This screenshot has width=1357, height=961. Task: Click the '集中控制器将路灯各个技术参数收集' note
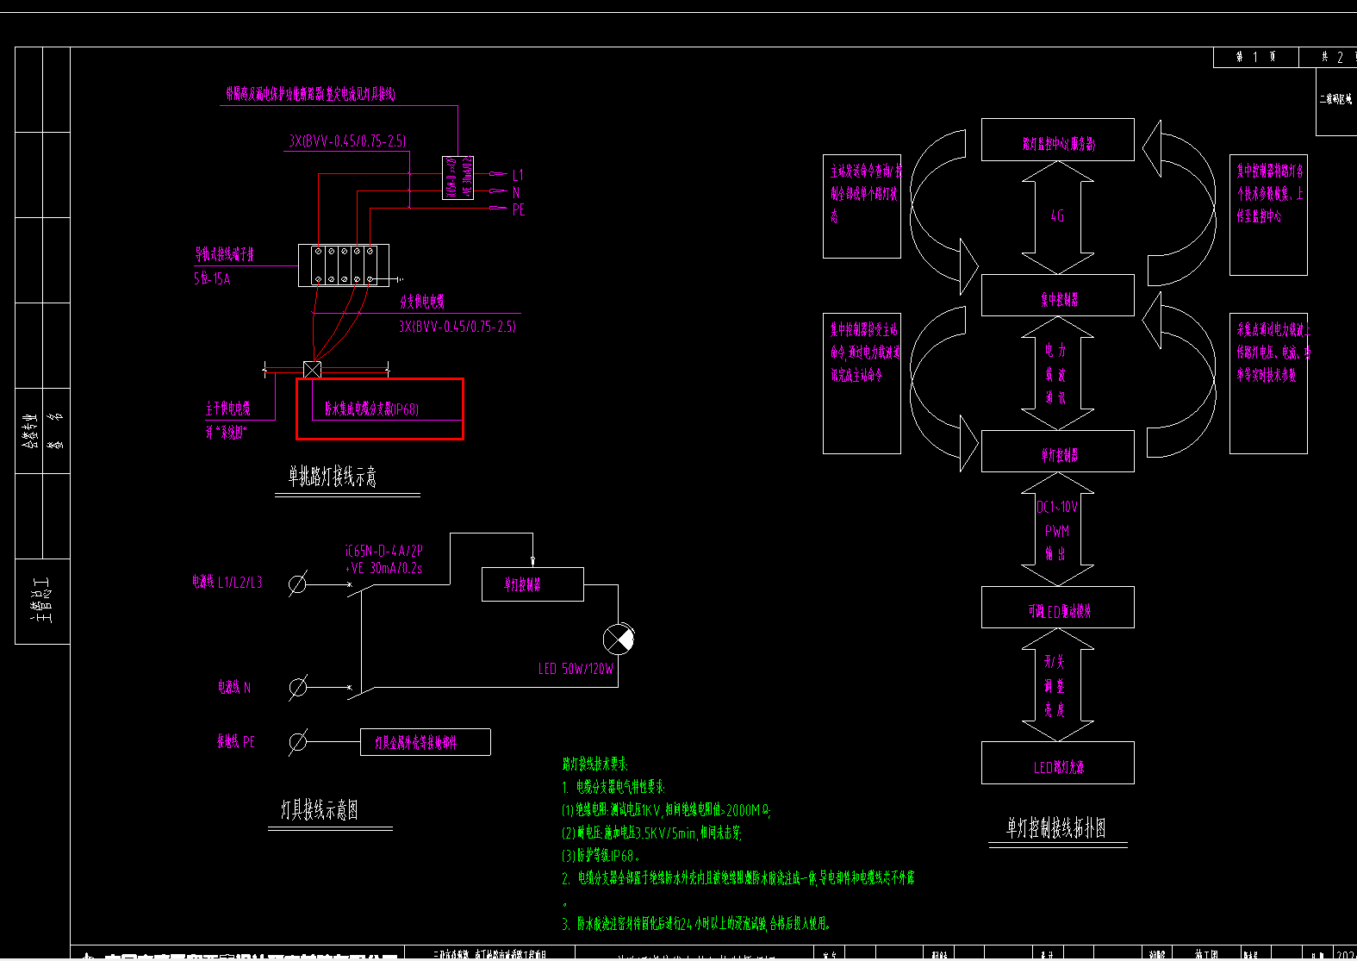tap(1268, 215)
